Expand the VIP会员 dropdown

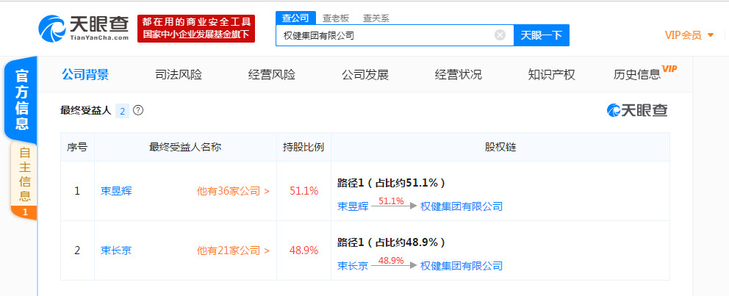(x=689, y=35)
